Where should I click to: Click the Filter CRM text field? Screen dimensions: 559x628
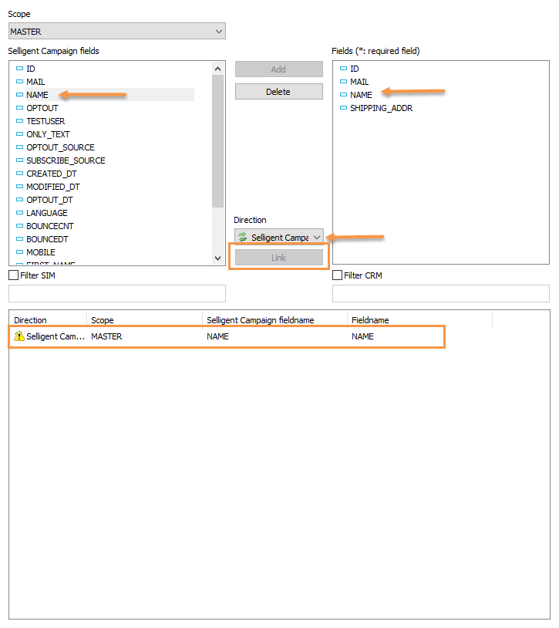(440, 294)
